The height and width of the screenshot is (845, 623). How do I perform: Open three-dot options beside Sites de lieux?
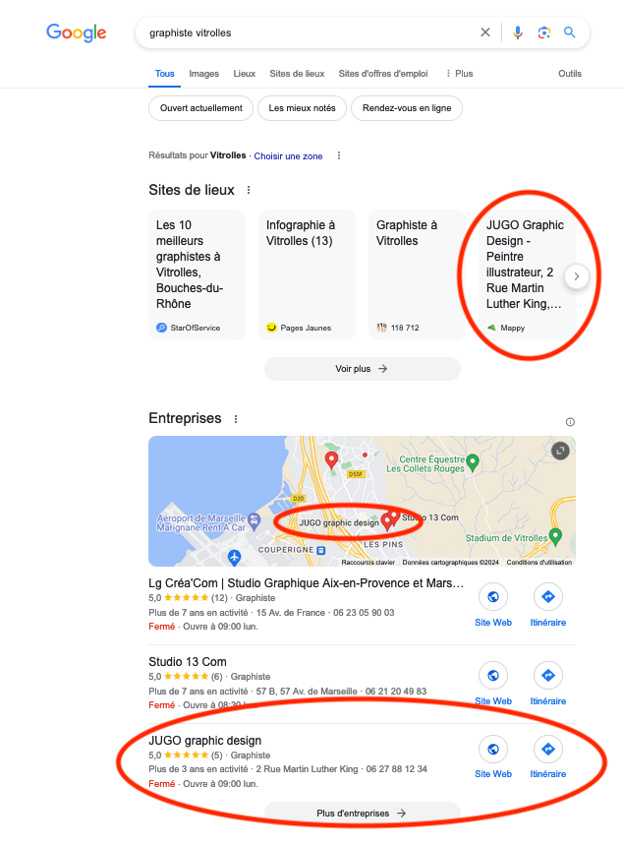coord(249,190)
